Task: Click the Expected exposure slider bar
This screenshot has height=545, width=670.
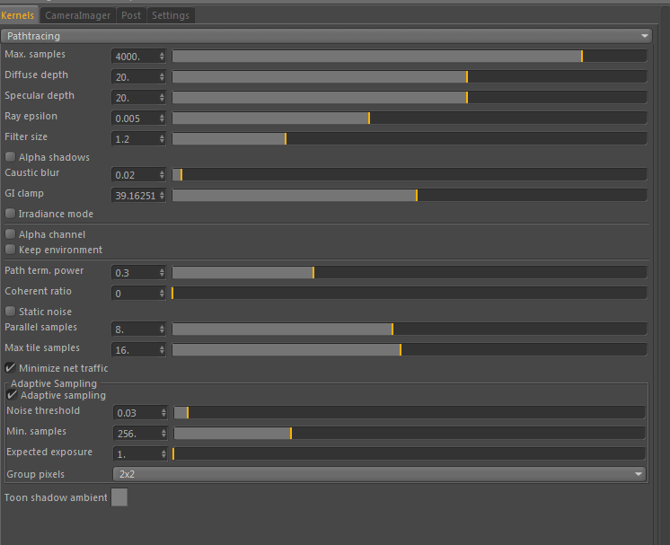Action: (410, 453)
